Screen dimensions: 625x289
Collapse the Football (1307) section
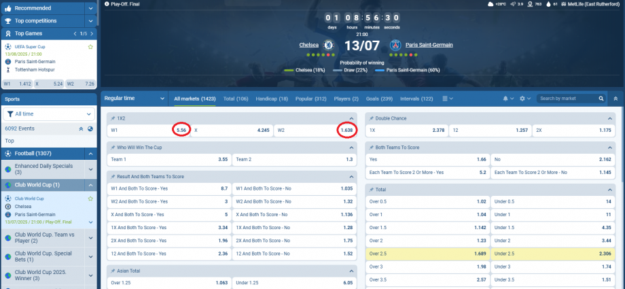[90, 154]
